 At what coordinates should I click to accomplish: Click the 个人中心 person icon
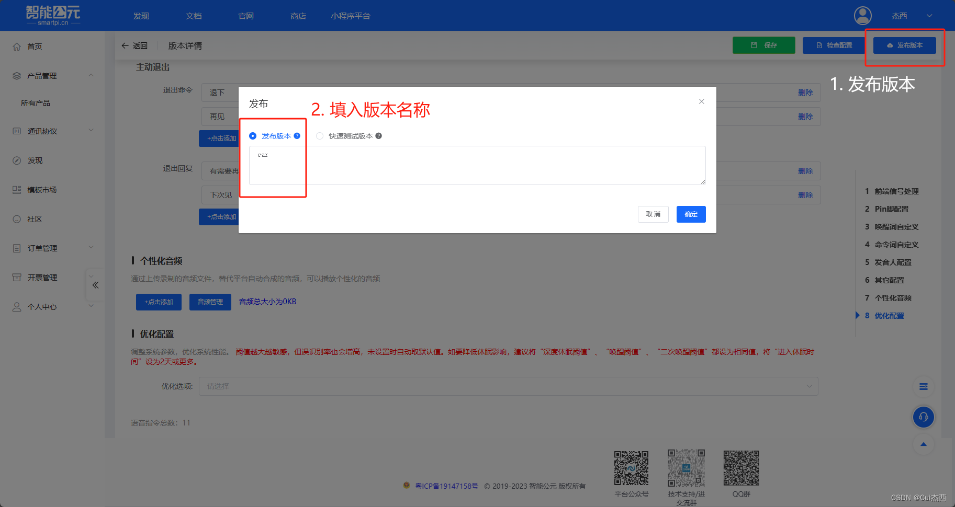[17, 307]
